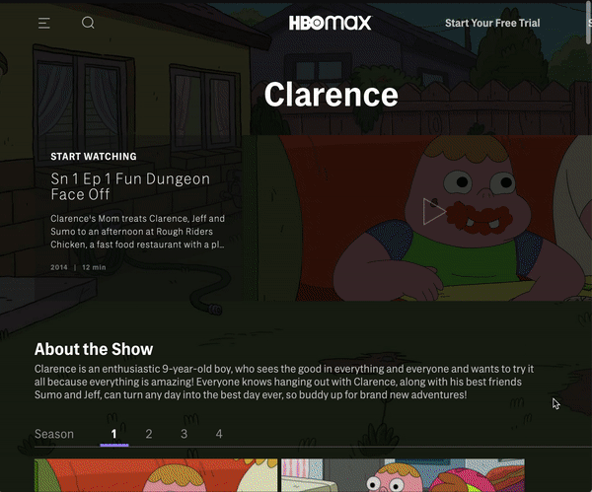Open the Sn 1 Ep 1 Fun Dungeon Face Off title
This screenshot has width=592, height=492.
(130, 186)
